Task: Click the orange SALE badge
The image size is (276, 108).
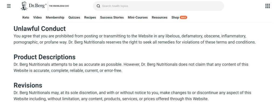Action: [184, 18]
